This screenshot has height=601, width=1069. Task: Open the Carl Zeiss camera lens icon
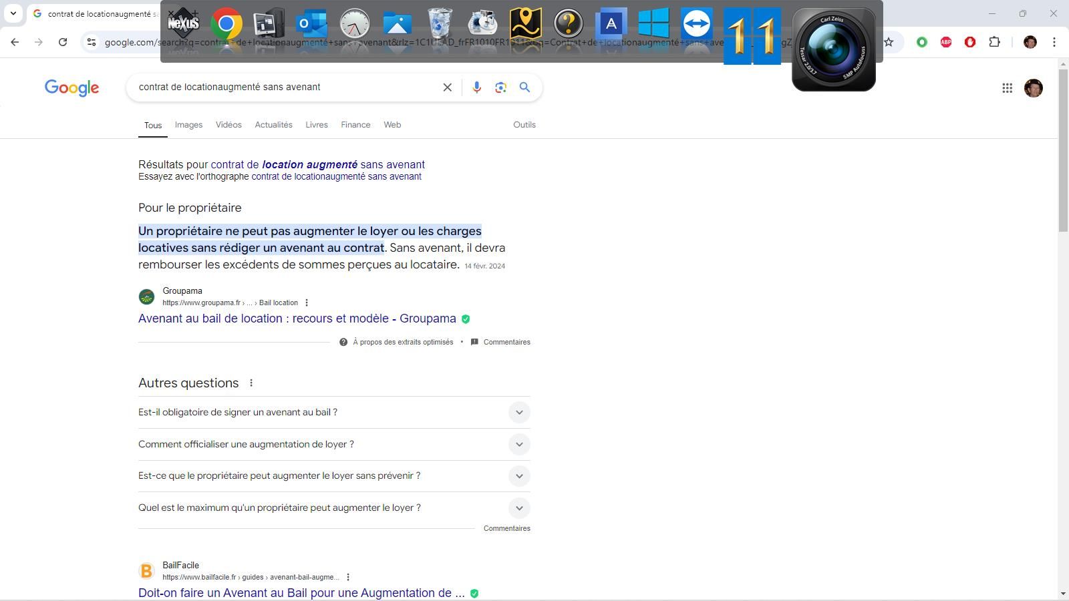pyautogui.click(x=834, y=49)
